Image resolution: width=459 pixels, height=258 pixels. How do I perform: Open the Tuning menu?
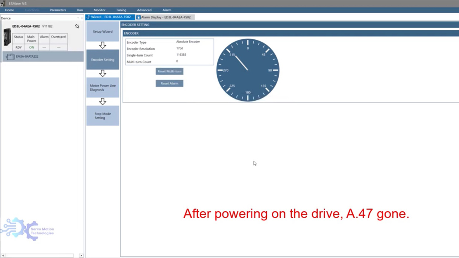pos(121,10)
